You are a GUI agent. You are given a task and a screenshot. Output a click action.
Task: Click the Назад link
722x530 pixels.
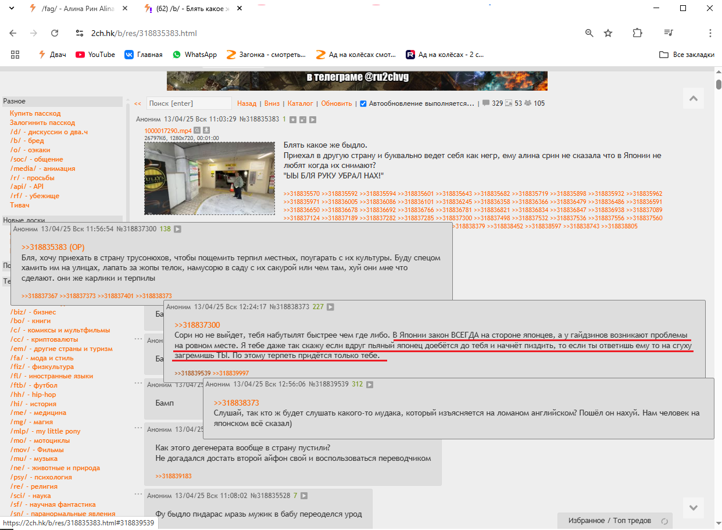tap(246, 103)
